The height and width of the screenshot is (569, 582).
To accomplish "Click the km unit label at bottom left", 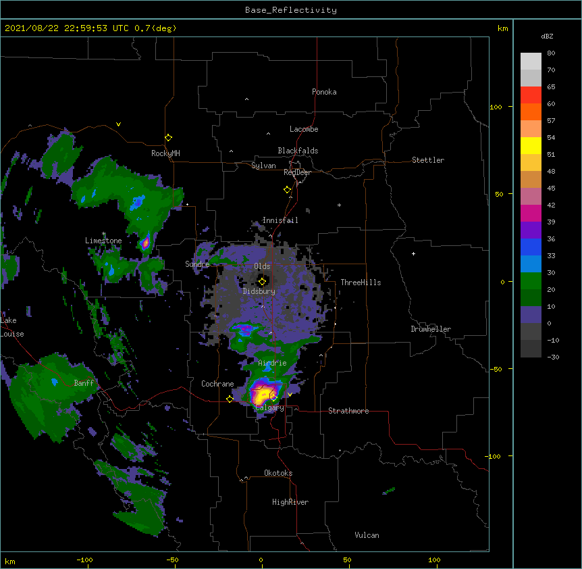I will [10, 561].
